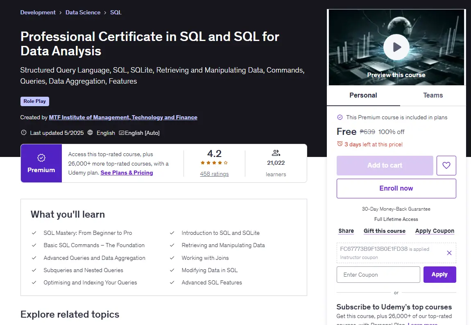Click the Apply Coupon link
This screenshot has width=471, height=325.
pos(435,231)
